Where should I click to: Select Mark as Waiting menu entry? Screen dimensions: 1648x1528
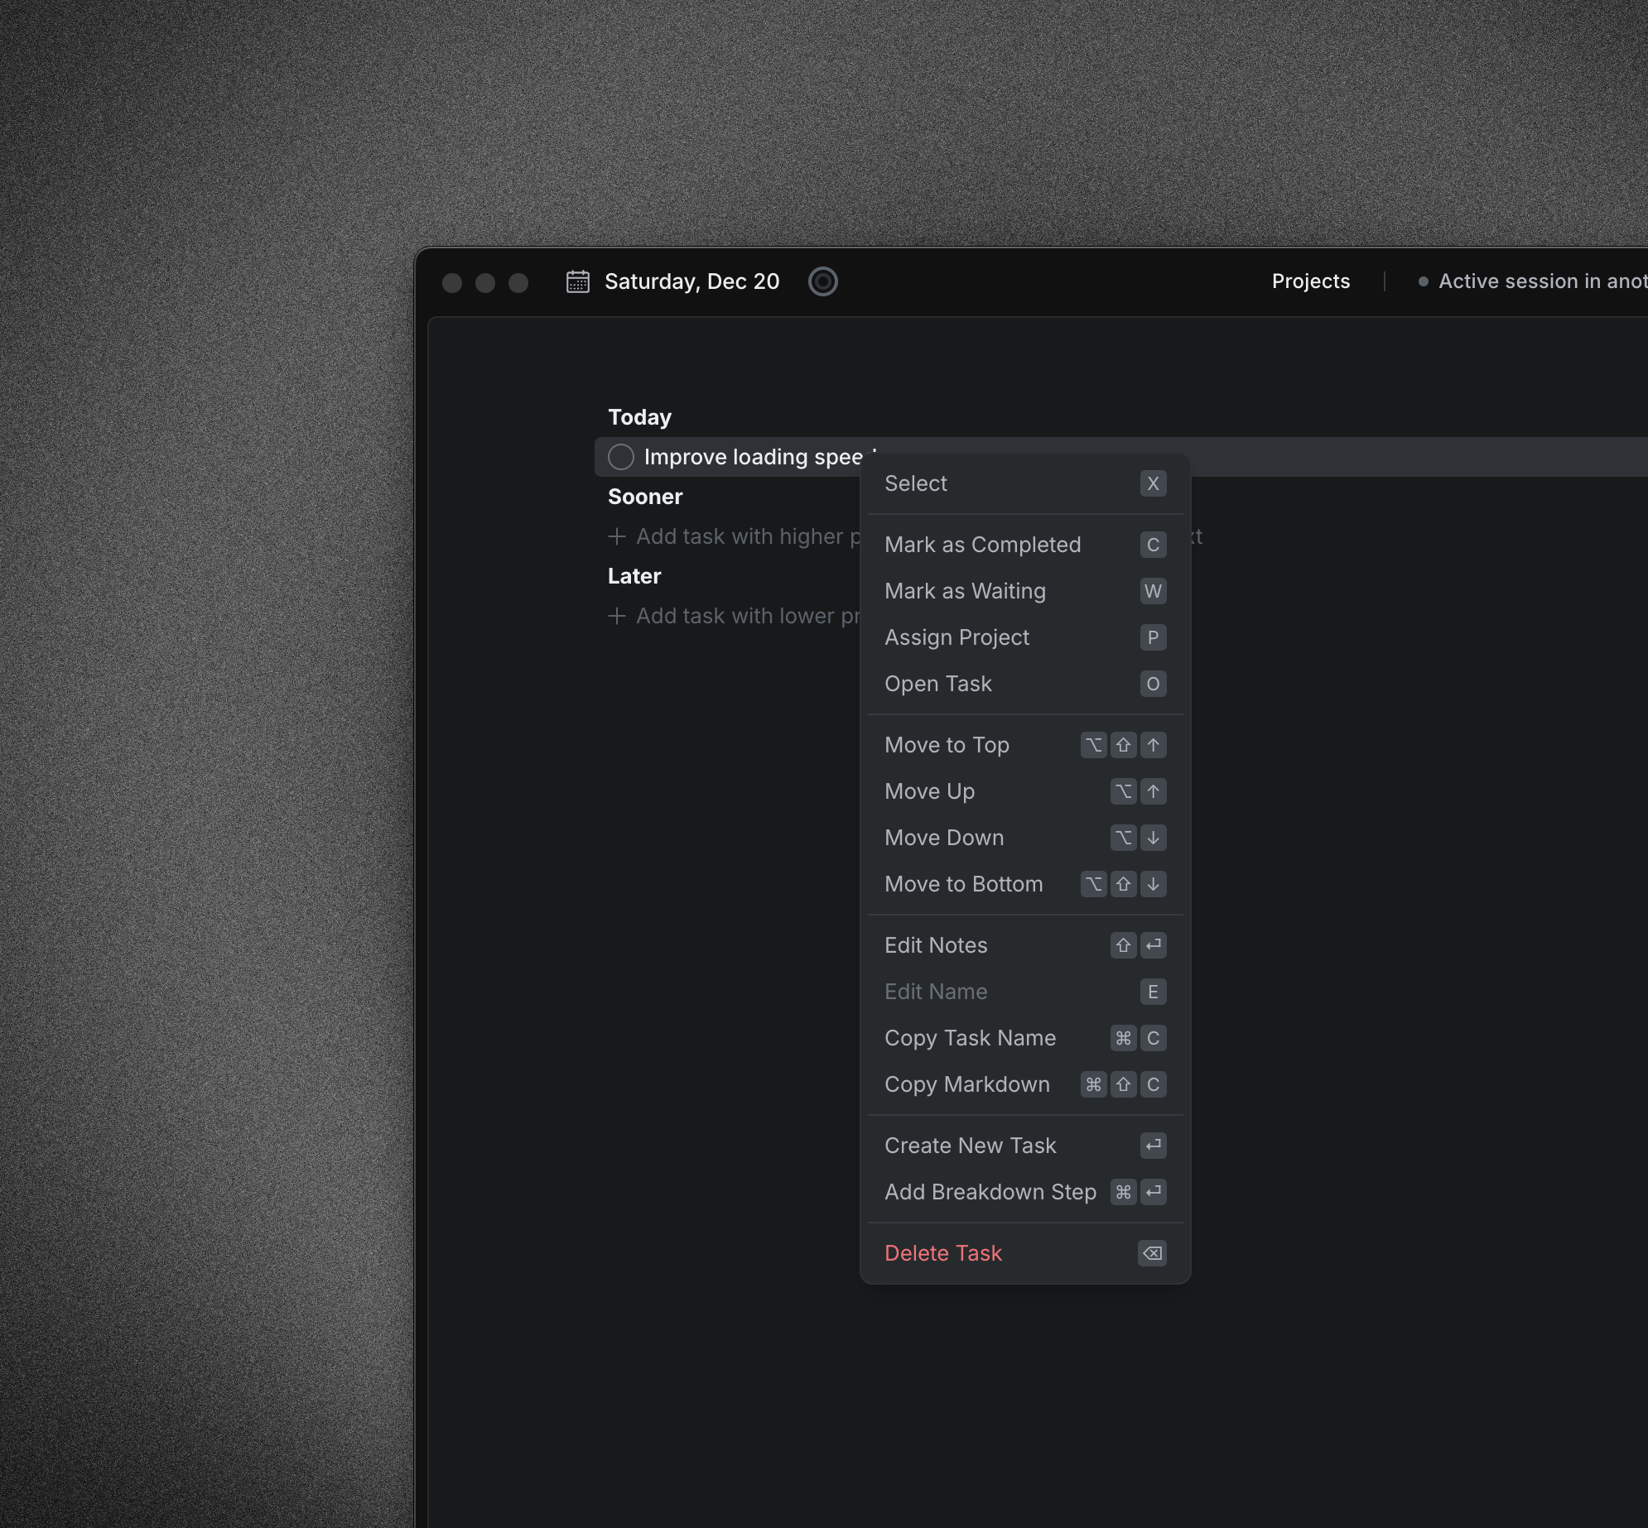pos(965,591)
